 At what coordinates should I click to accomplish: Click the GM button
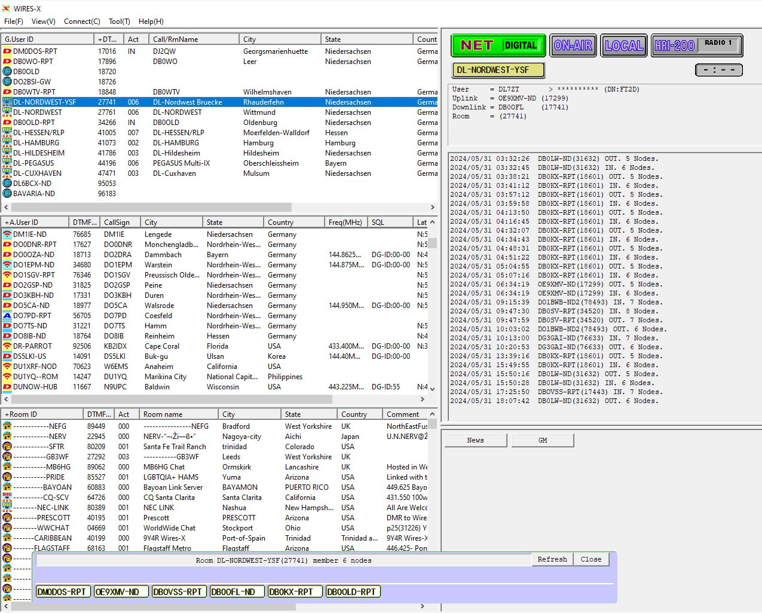tap(543, 440)
